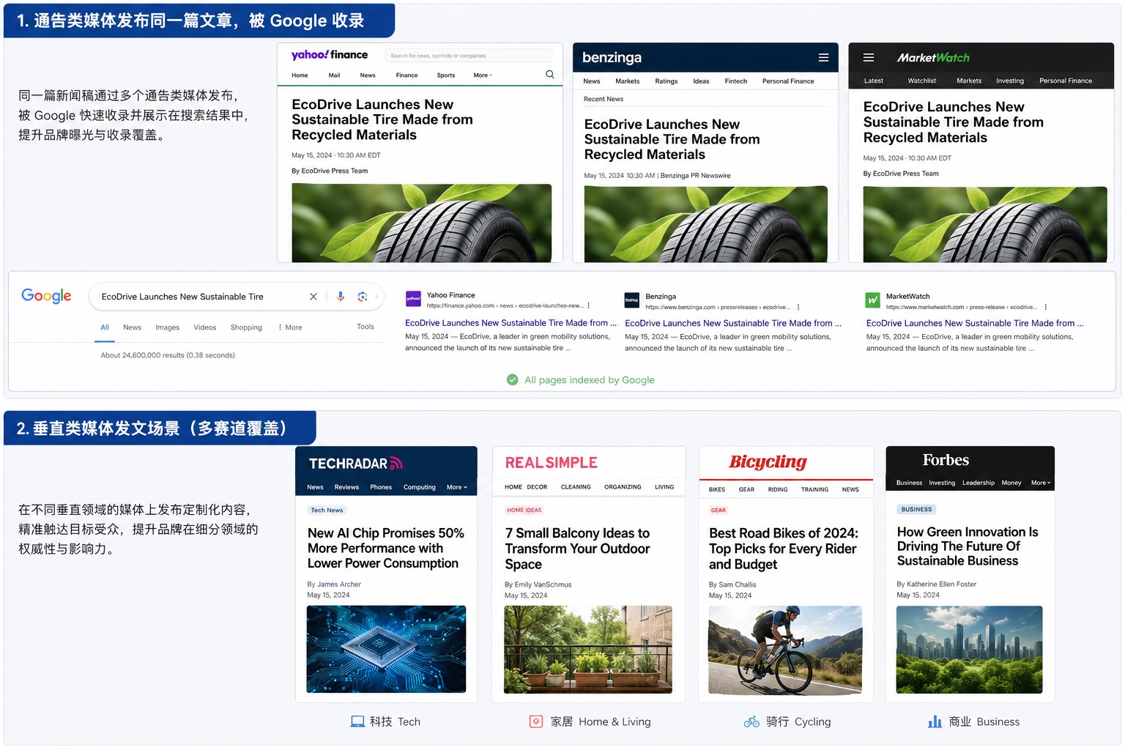Click the benzinga logo in header
This screenshot has height=750, width=1125.
tap(612, 57)
